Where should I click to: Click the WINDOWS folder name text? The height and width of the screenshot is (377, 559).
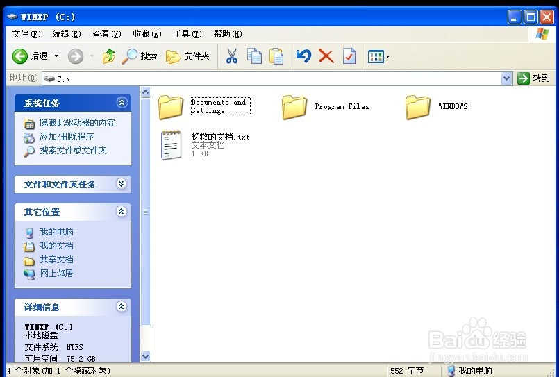coord(453,106)
